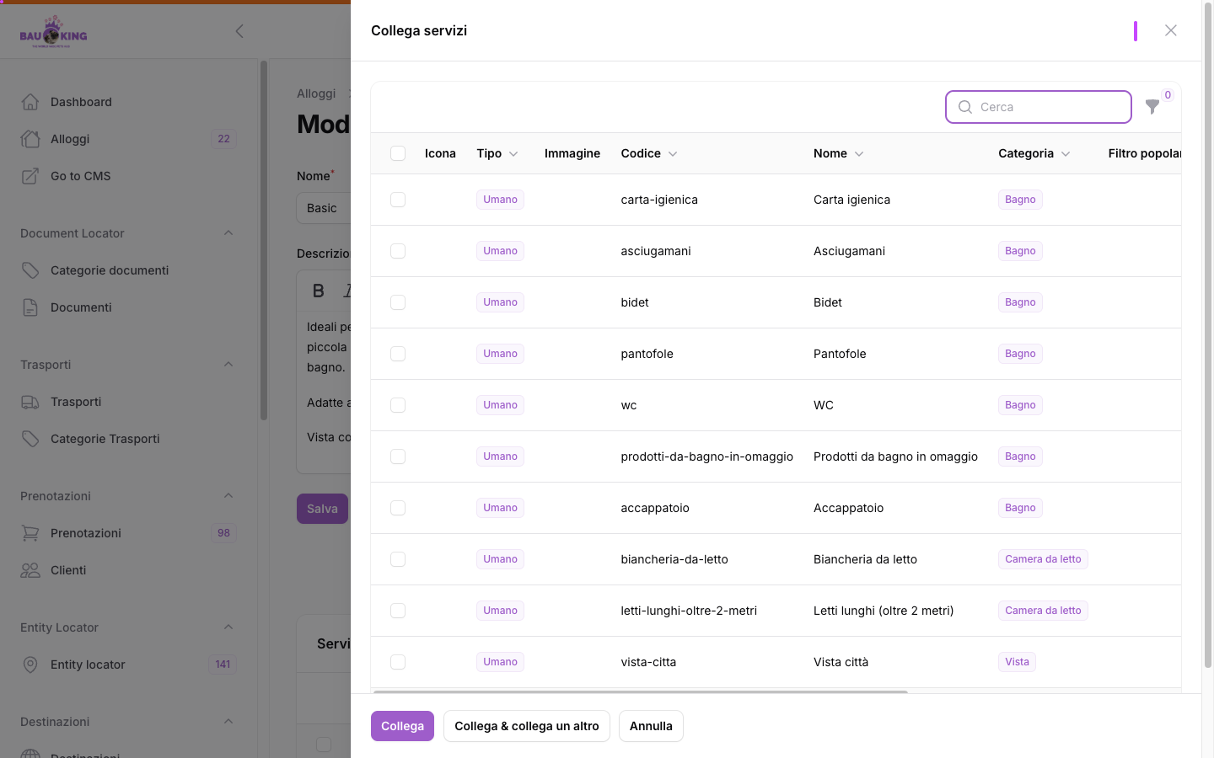Screen dimensions: 1214x758
Task: Select the prodotti-da-bagno-in-omaggio row checkbox
Action: [x=398, y=456]
